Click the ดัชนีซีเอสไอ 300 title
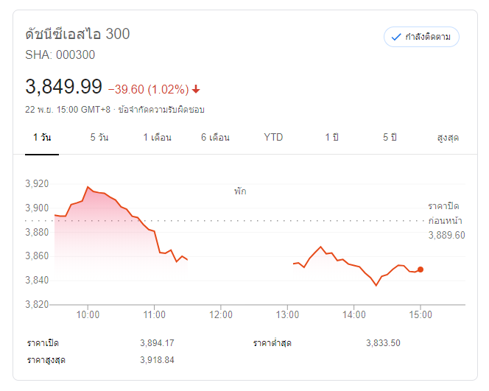The height and width of the screenshot is (391, 489). 78,35
